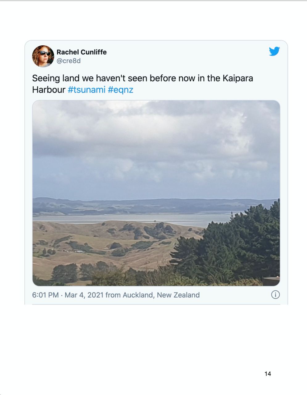Click page number 14
The width and height of the screenshot is (307, 395).
point(268,374)
